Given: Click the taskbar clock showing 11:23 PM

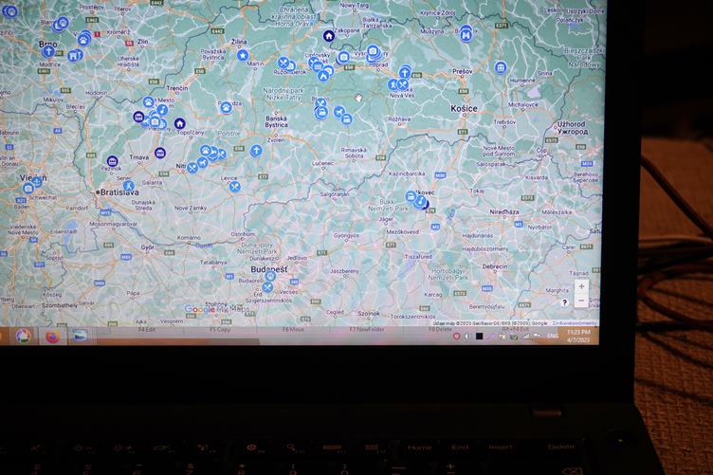Looking at the screenshot, I should [x=578, y=336].
